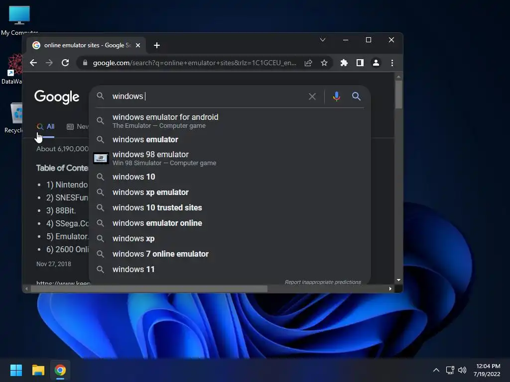
Task: Bookmark this tab with the star icon
Action: [x=324, y=63]
